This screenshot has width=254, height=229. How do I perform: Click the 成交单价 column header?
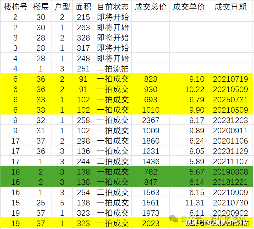[x=189, y=7]
